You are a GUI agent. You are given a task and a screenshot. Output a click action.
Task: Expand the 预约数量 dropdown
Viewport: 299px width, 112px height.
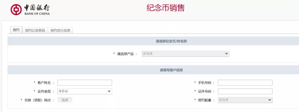tap(245, 100)
